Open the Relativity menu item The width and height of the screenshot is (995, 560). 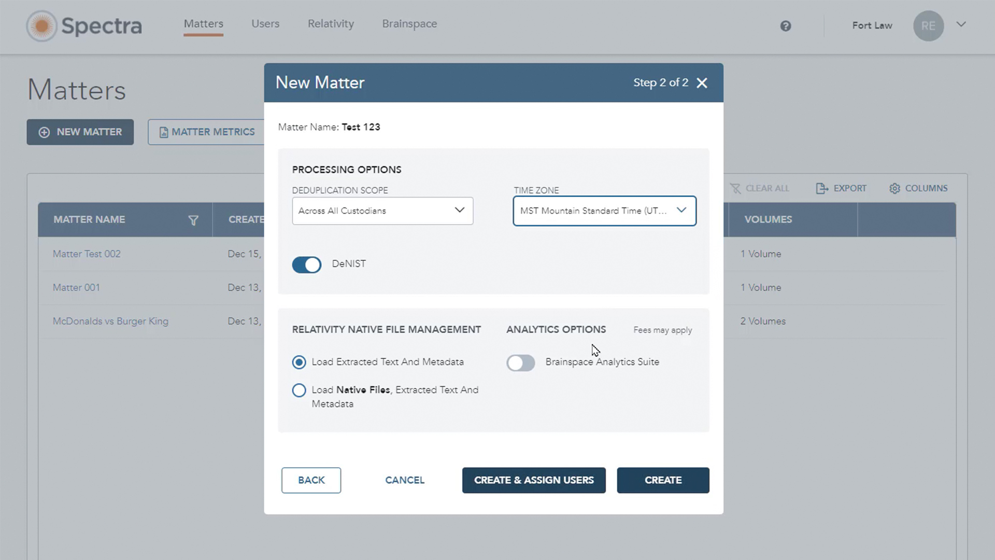coord(331,24)
